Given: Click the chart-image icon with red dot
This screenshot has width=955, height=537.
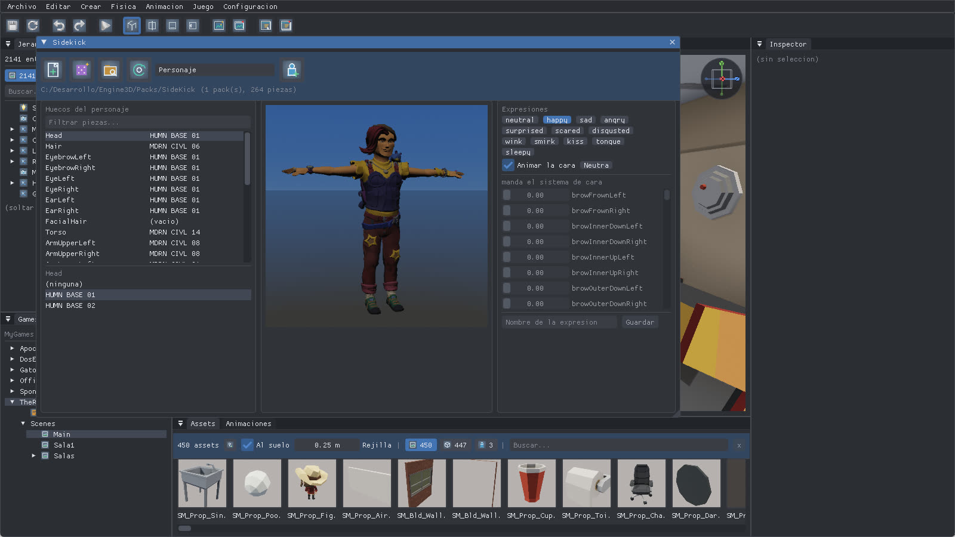Looking at the screenshot, I should (x=239, y=26).
